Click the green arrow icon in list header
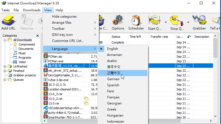Screen dimensions: 221x124 point(189,37)
